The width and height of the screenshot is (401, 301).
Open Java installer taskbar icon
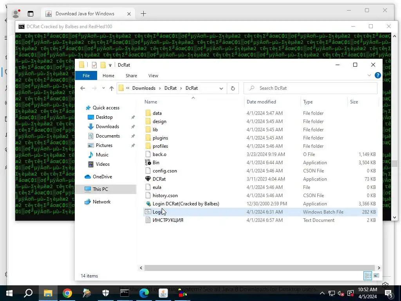163,293
